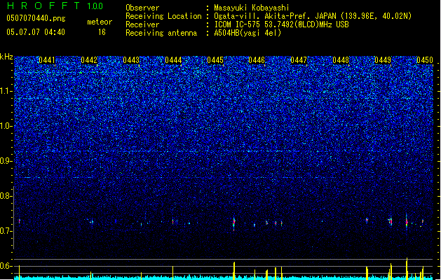441x280 pixels.
Task: Click the tallest yellow signal peak after 0449
Action: coord(407,269)
